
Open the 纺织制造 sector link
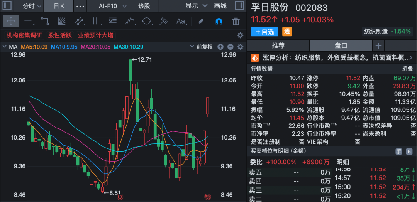pyautogui.click(x=376, y=31)
